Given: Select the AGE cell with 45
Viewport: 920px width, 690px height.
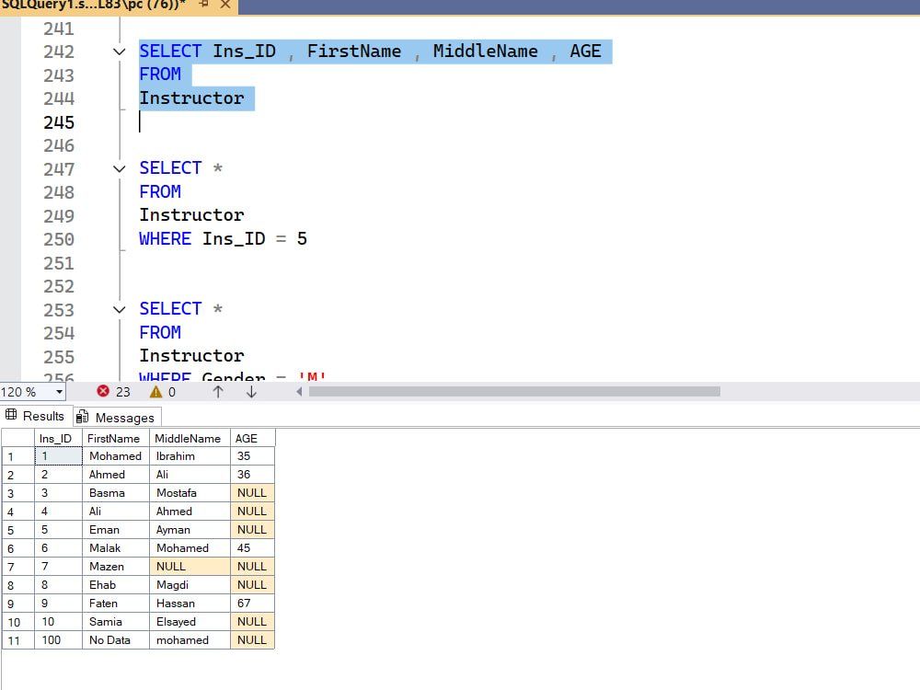Looking at the screenshot, I should [252, 548].
